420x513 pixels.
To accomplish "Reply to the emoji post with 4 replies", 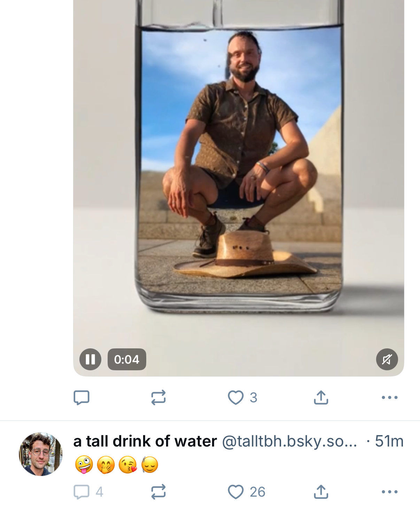I will (x=81, y=492).
